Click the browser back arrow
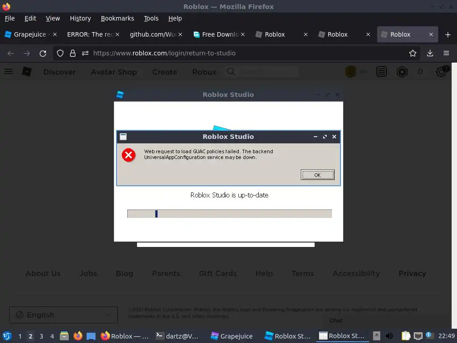 pos(11,54)
